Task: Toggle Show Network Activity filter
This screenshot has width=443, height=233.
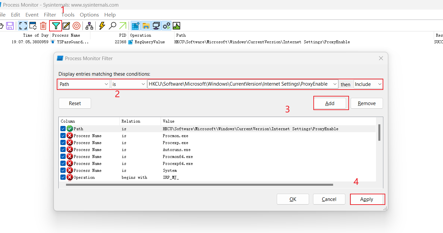Action: 156,25
